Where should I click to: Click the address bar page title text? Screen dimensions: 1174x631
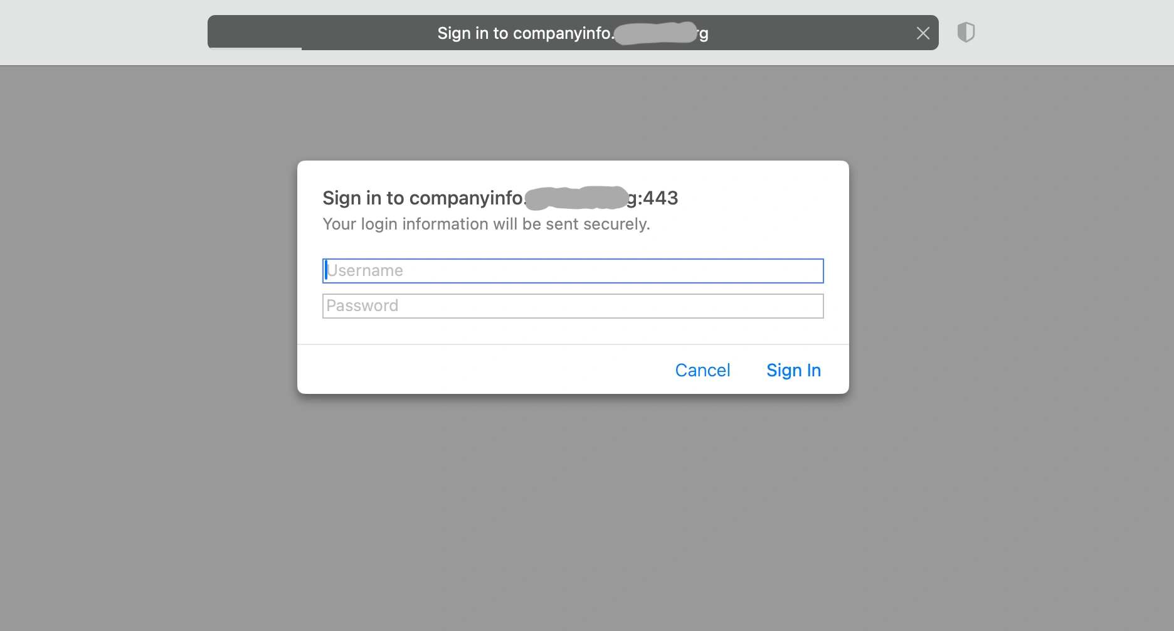573,33
